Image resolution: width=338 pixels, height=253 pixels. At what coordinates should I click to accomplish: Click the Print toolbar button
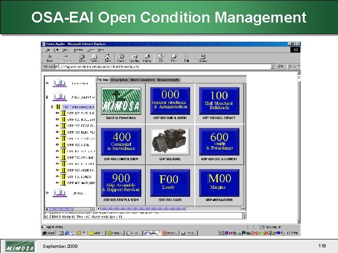coord(174,58)
